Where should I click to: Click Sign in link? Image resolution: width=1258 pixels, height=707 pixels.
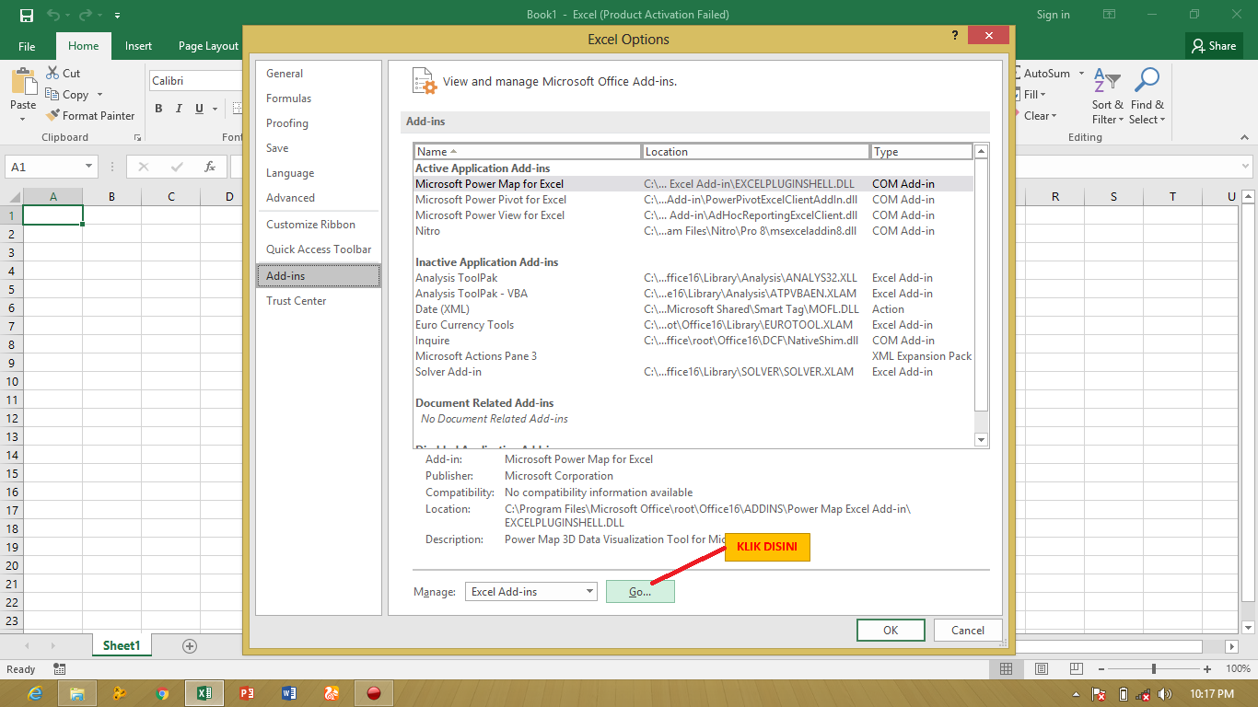pyautogui.click(x=1053, y=15)
